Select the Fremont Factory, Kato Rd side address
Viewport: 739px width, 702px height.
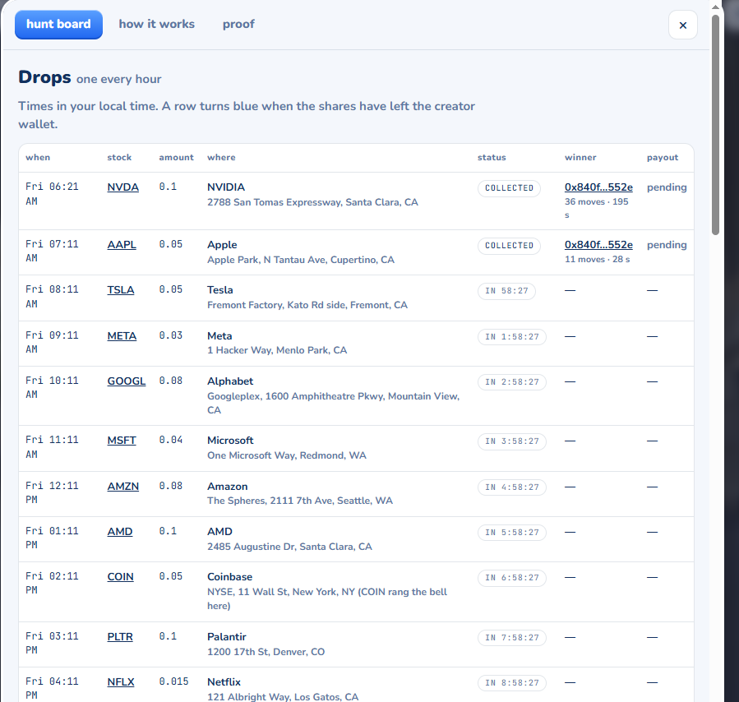point(307,305)
